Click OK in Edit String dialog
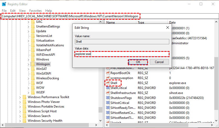219x128 pixels. pos(138,62)
